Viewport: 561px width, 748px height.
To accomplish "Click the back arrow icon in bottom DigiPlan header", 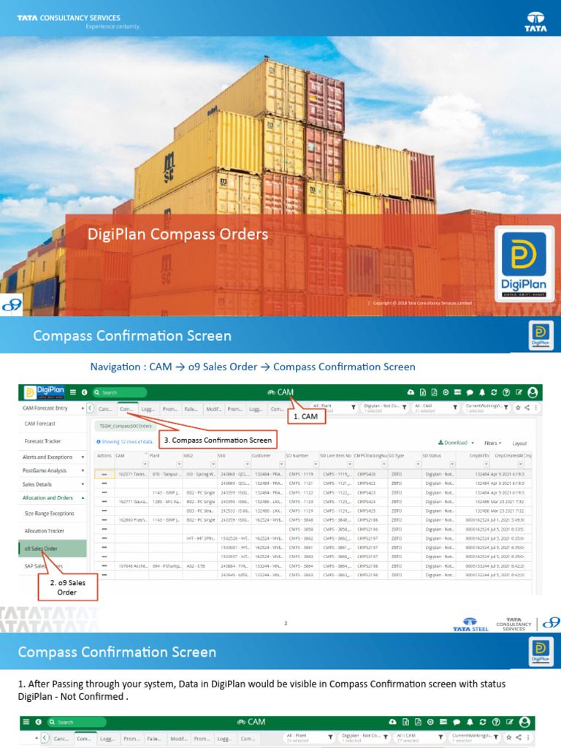I will click(x=39, y=722).
